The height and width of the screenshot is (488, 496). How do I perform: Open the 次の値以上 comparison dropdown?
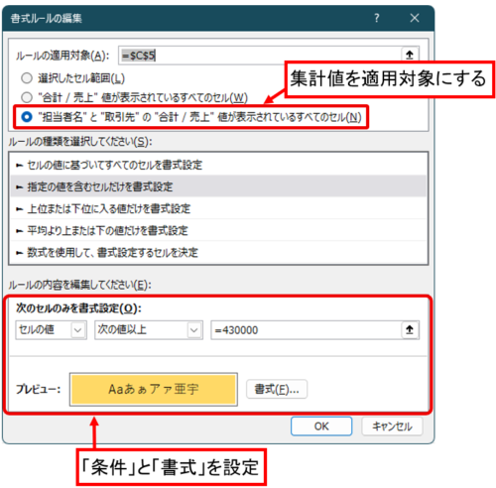[x=149, y=329]
